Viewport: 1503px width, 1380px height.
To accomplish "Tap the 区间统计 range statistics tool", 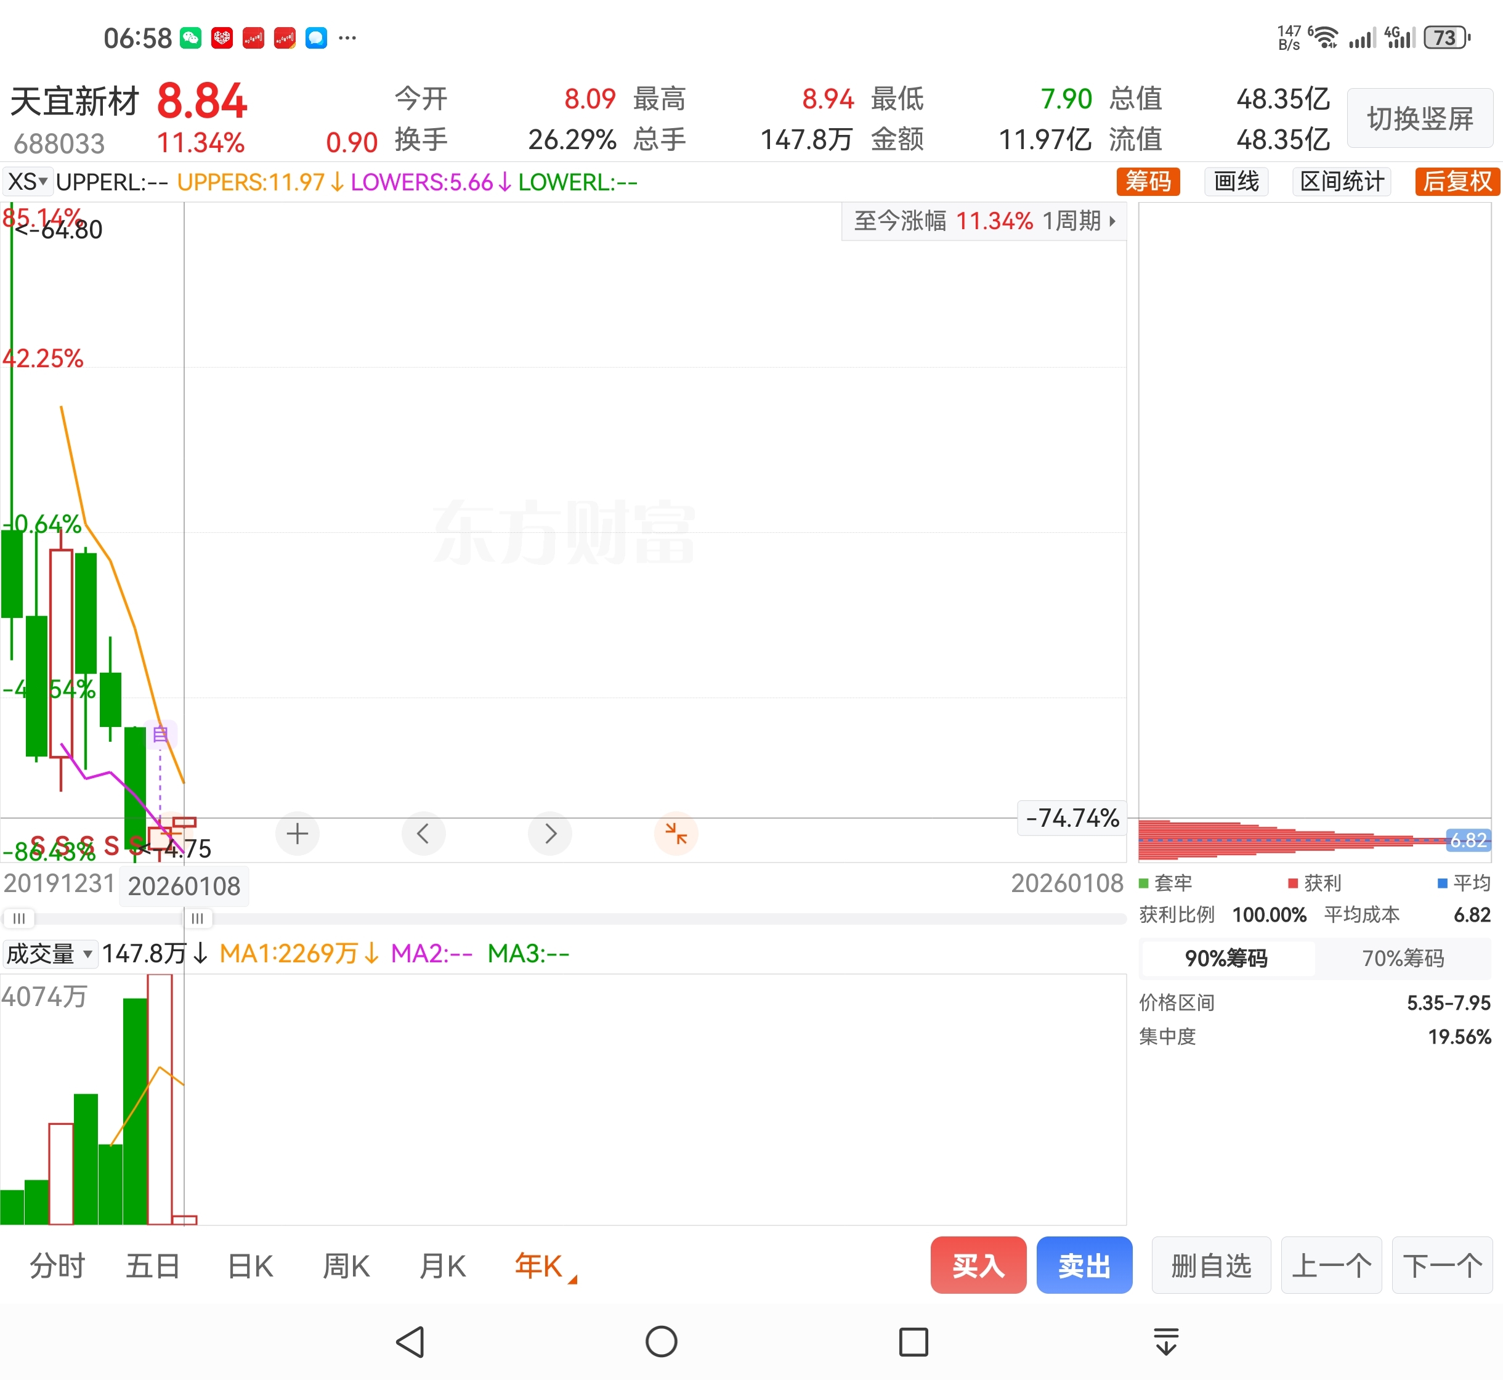I will 1342,182.
